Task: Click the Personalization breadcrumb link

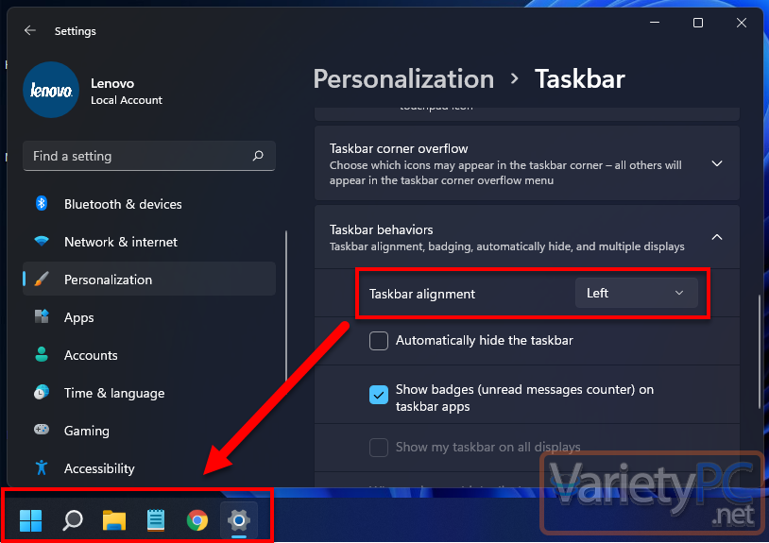Action: (x=403, y=78)
